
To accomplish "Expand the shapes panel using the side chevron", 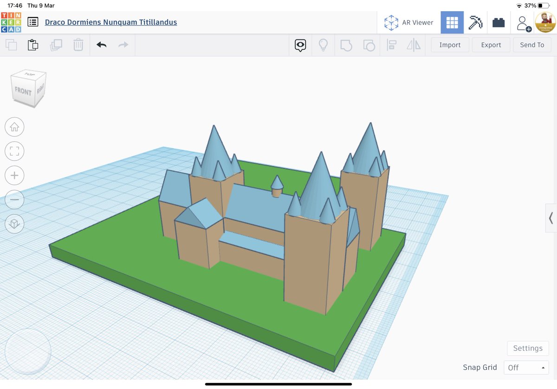I will click(x=551, y=218).
